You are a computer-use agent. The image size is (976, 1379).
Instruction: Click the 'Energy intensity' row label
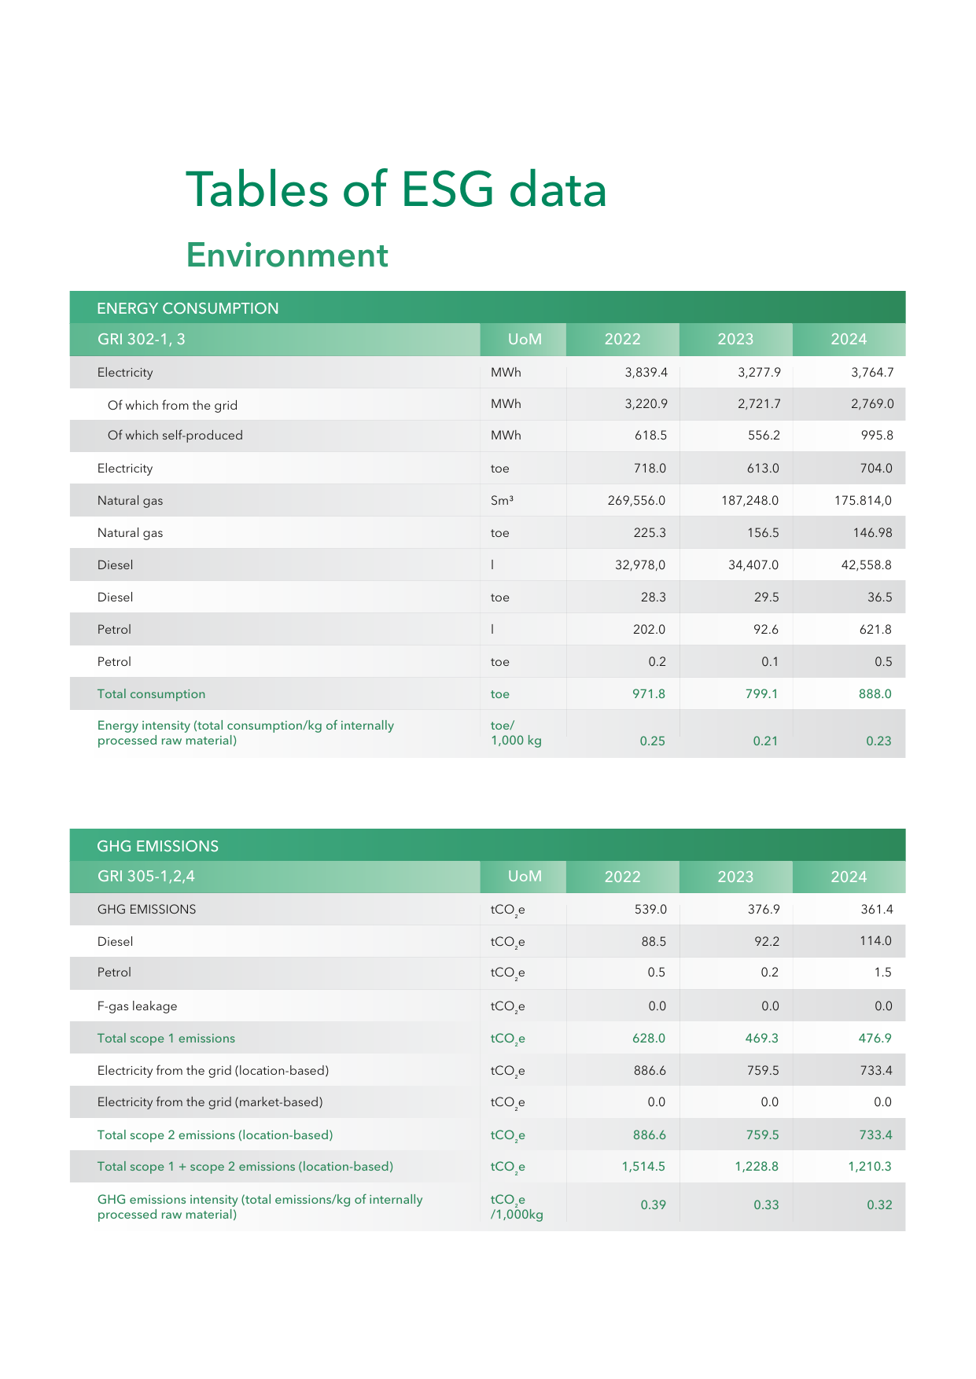(x=245, y=733)
